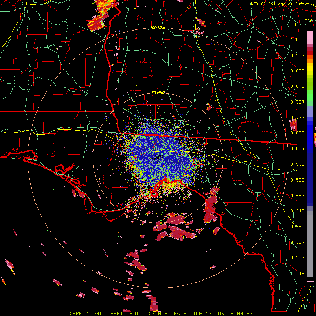Click the TH label on the scale
The image size is (316, 316).
[x=302, y=274]
